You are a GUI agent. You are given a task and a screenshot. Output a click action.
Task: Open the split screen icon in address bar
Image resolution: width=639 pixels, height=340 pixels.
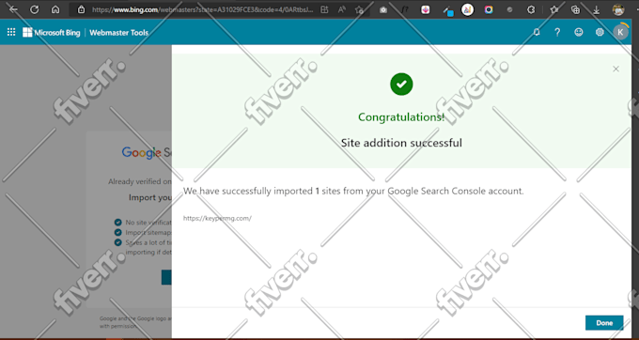[x=324, y=9]
